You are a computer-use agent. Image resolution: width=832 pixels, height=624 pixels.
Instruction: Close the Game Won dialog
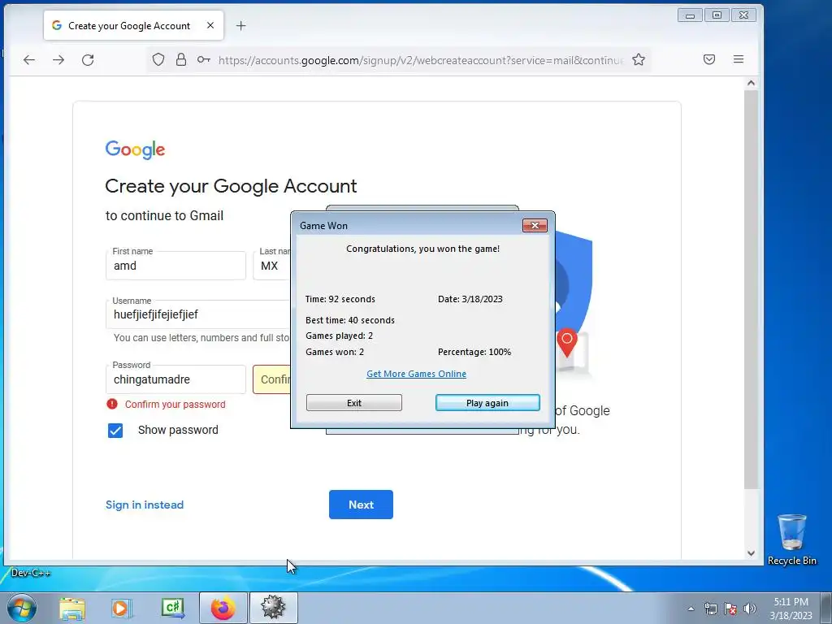(535, 226)
